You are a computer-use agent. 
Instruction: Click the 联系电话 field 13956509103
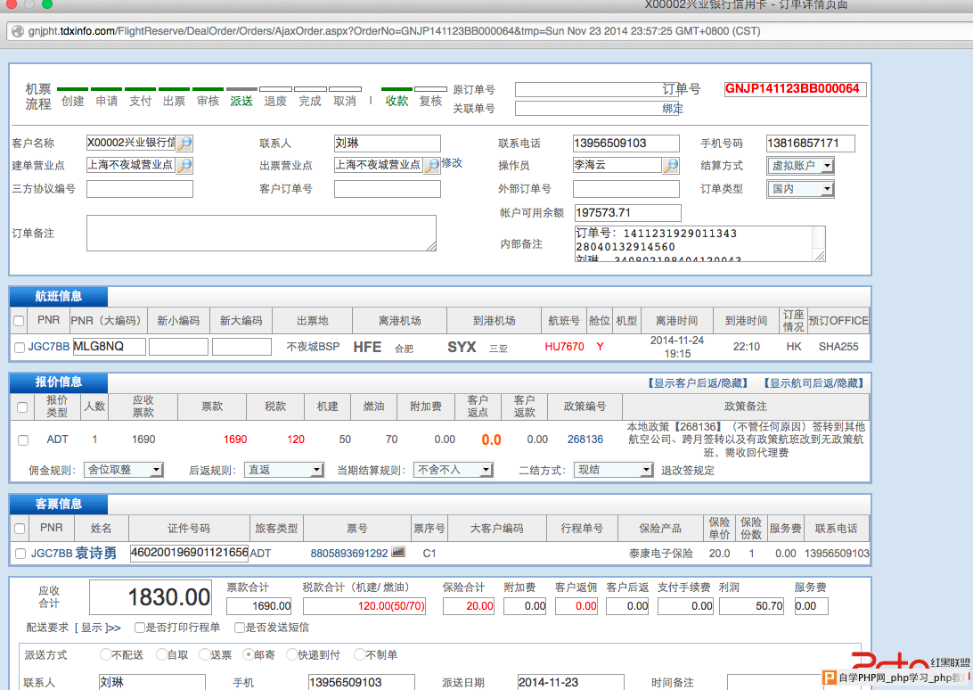click(626, 144)
